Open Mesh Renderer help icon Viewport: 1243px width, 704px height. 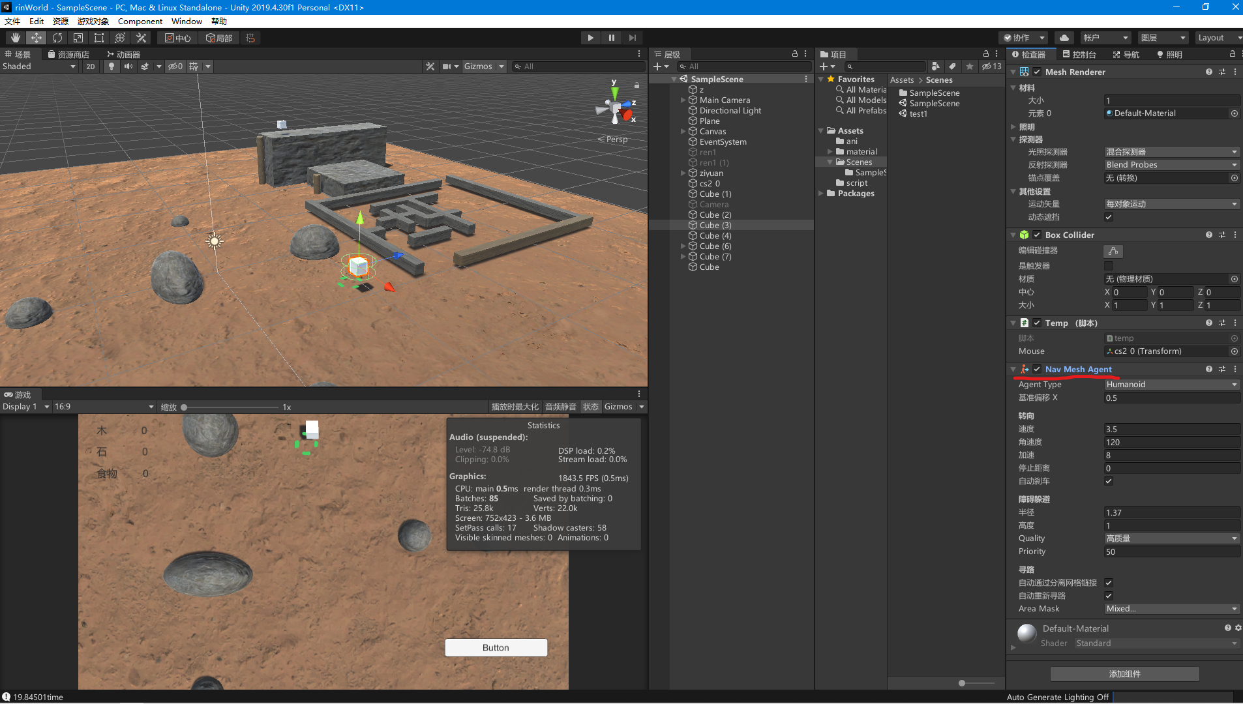tap(1209, 72)
